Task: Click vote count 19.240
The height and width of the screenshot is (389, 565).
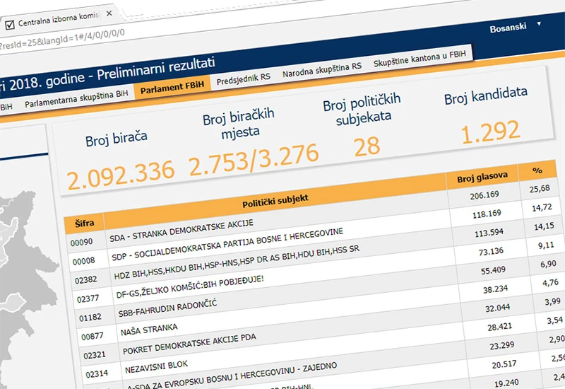Action: click(x=506, y=383)
